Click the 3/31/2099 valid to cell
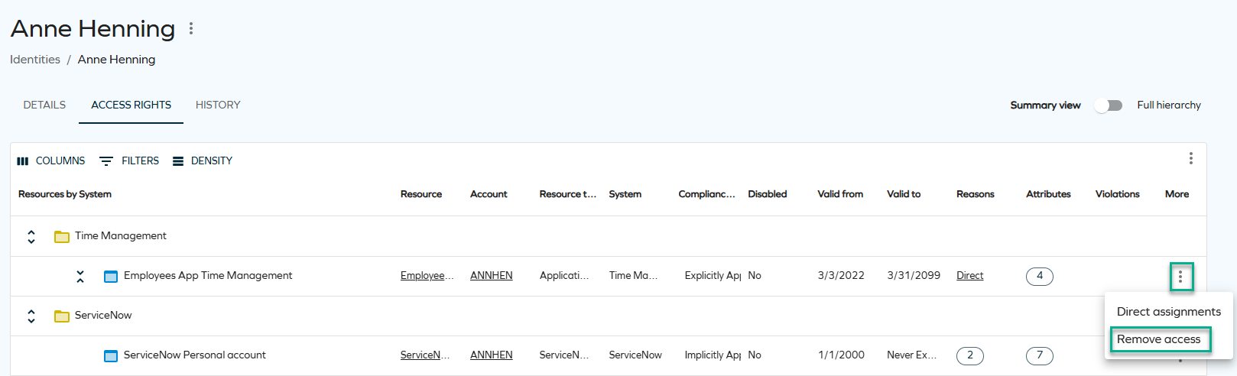Image resolution: width=1237 pixels, height=376 pixels. coord(914,276)
